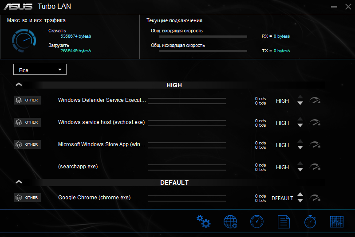Image resolution: width=355 pixels, height=237 pixels.
Task: Close the Turbo LAN window
Action: click(348, 7)
